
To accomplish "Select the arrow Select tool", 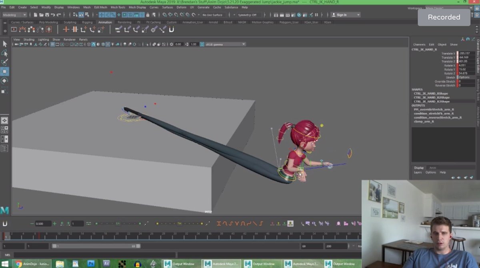I will coord(5,44).
